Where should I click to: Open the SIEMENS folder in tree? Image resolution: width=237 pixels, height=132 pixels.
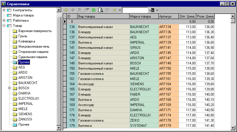25,114
